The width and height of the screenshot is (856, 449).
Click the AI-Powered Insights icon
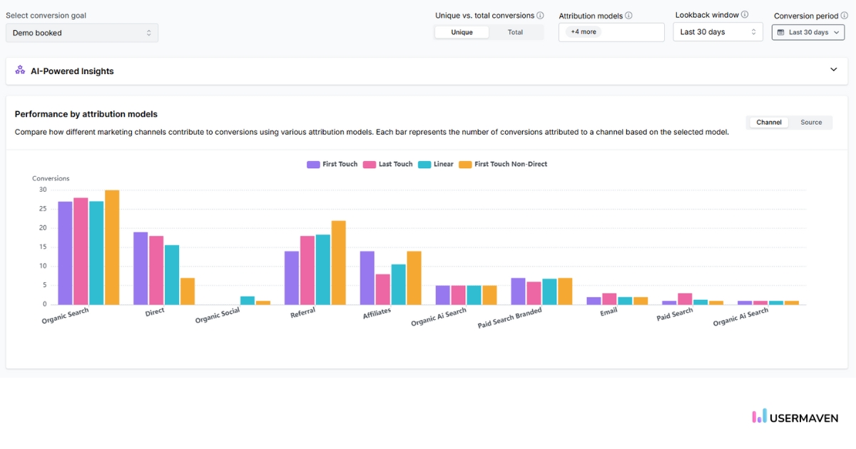(20, 71)
